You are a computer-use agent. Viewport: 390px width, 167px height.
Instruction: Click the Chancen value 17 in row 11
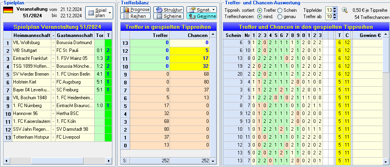(x=190, y=59)
